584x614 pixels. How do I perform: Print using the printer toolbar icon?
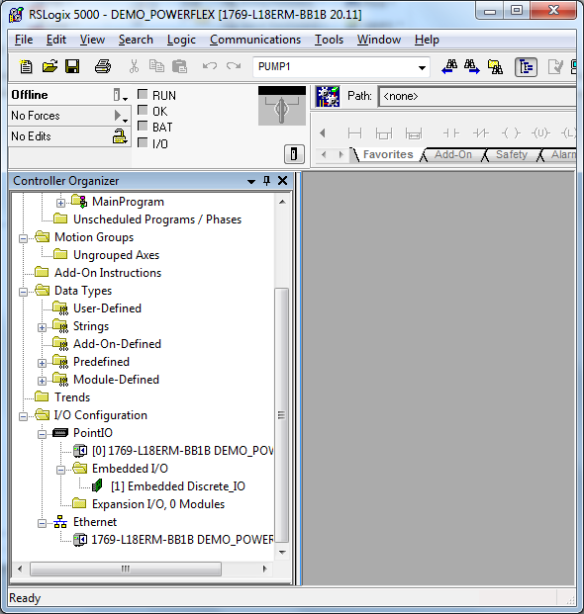(x=103, y=66)
